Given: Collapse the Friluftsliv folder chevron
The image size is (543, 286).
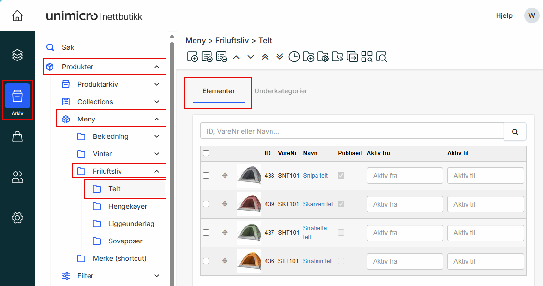Looking at the screenshot, I should click(157, 171).
